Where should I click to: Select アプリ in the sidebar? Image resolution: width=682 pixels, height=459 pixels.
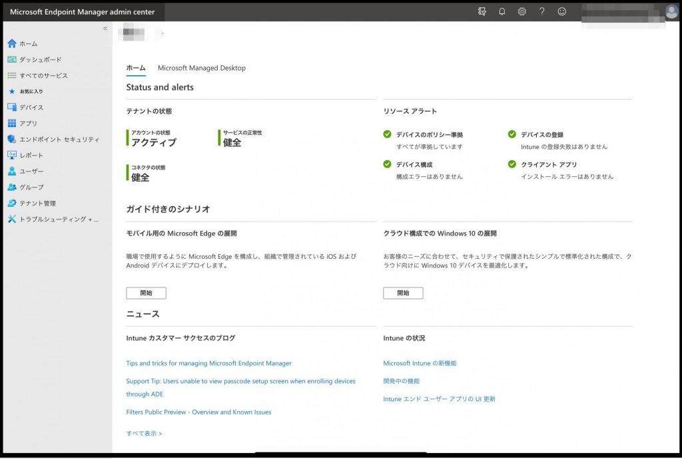tap(28, 123)
